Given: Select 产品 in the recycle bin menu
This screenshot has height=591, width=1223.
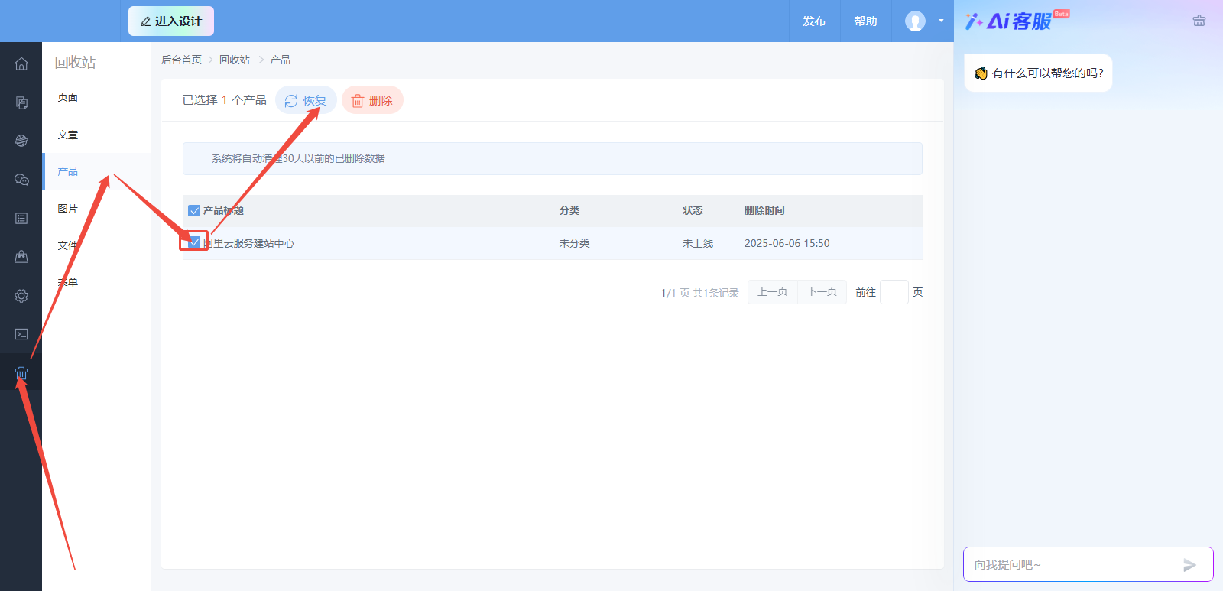Looking at the screenshot, I should point(97,171).
